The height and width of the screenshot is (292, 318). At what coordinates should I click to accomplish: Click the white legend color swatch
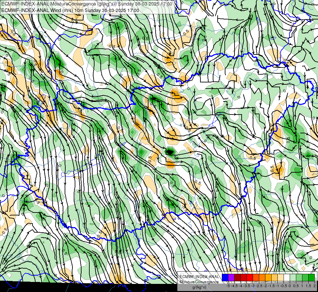tap(287, 278)
